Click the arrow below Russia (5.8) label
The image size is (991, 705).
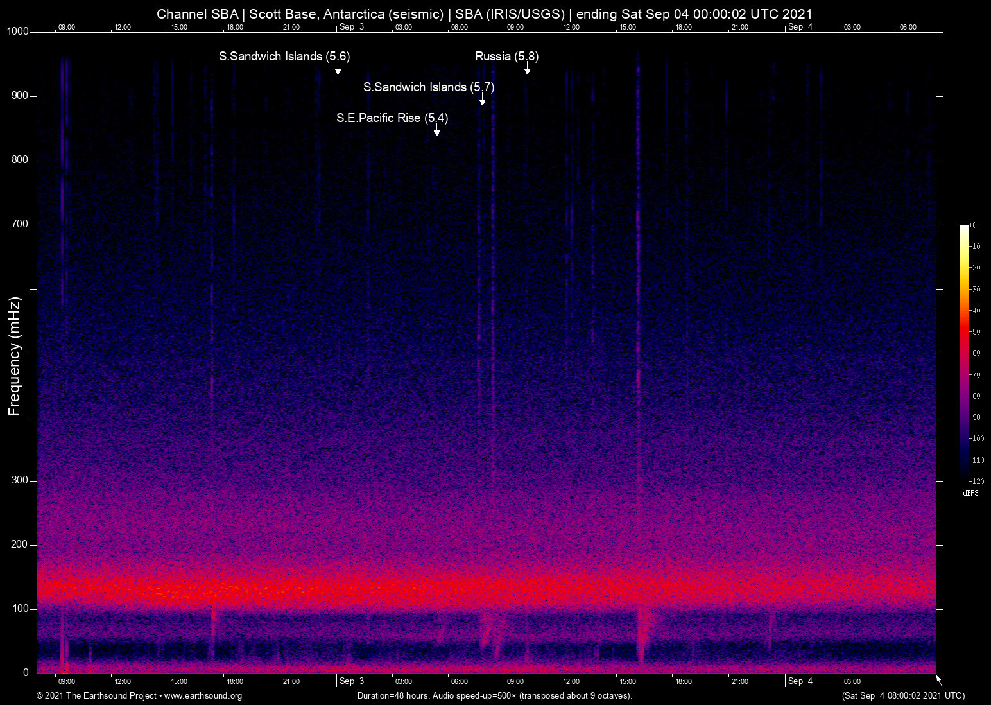[527, 69]
